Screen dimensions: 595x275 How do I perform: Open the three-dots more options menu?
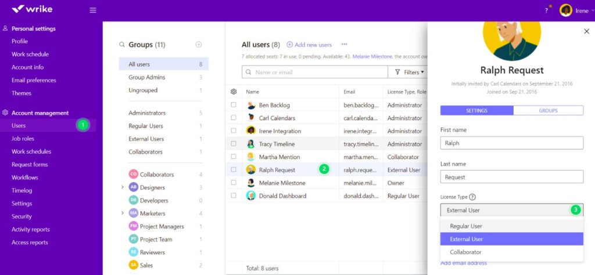pos(344,44)
